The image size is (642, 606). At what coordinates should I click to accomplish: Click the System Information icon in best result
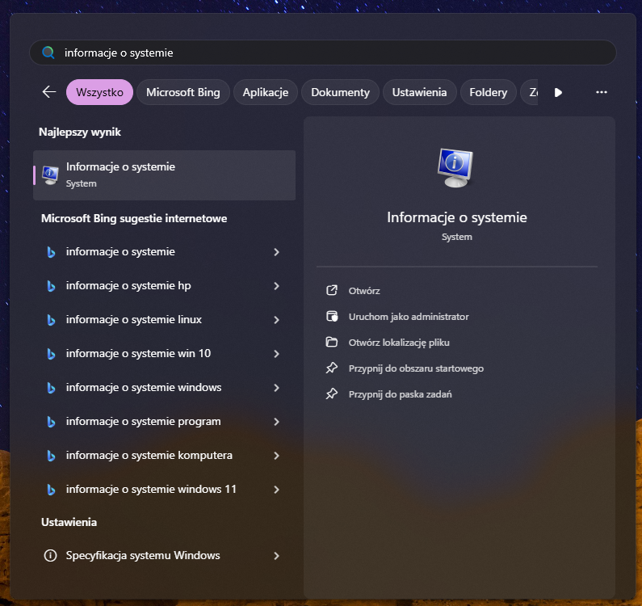click(x=50, y=175)
